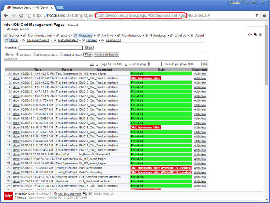The width and height of the screenshot is (270, 203).
Task: Click the Filter button
Action: point(88,54)
